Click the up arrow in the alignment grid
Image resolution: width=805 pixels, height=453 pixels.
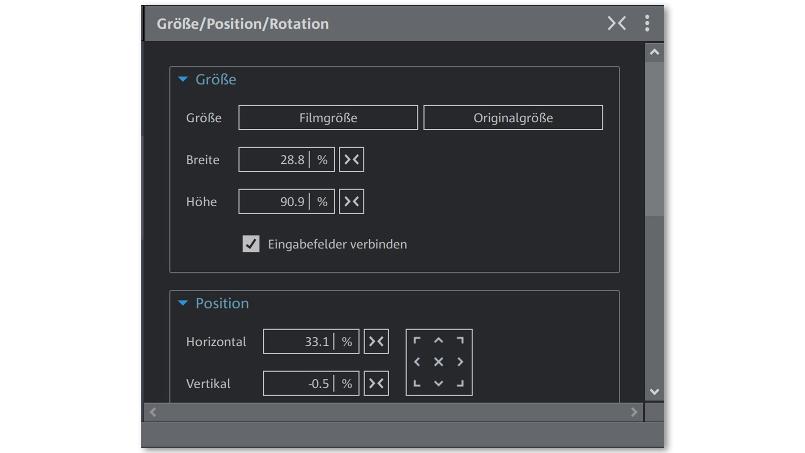(439, 341)
